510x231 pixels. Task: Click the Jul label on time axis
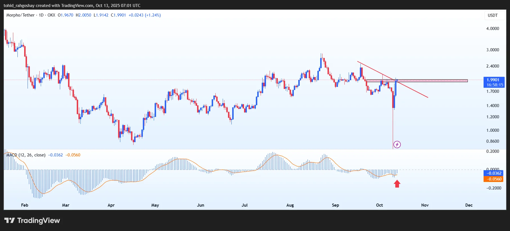tap(245, 205)
